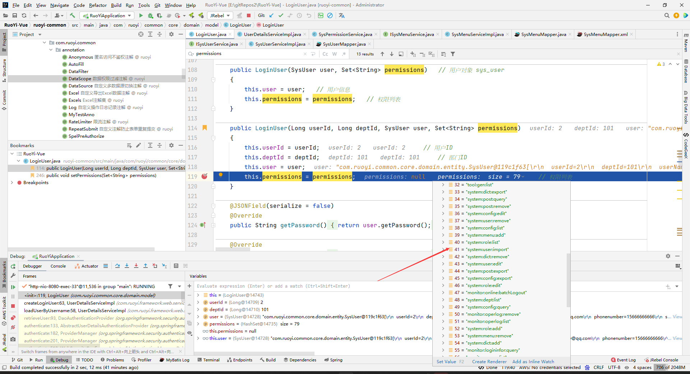Toggle match case Cc in search bar
Screen dimensions: 690x374
tap(325, 54)
